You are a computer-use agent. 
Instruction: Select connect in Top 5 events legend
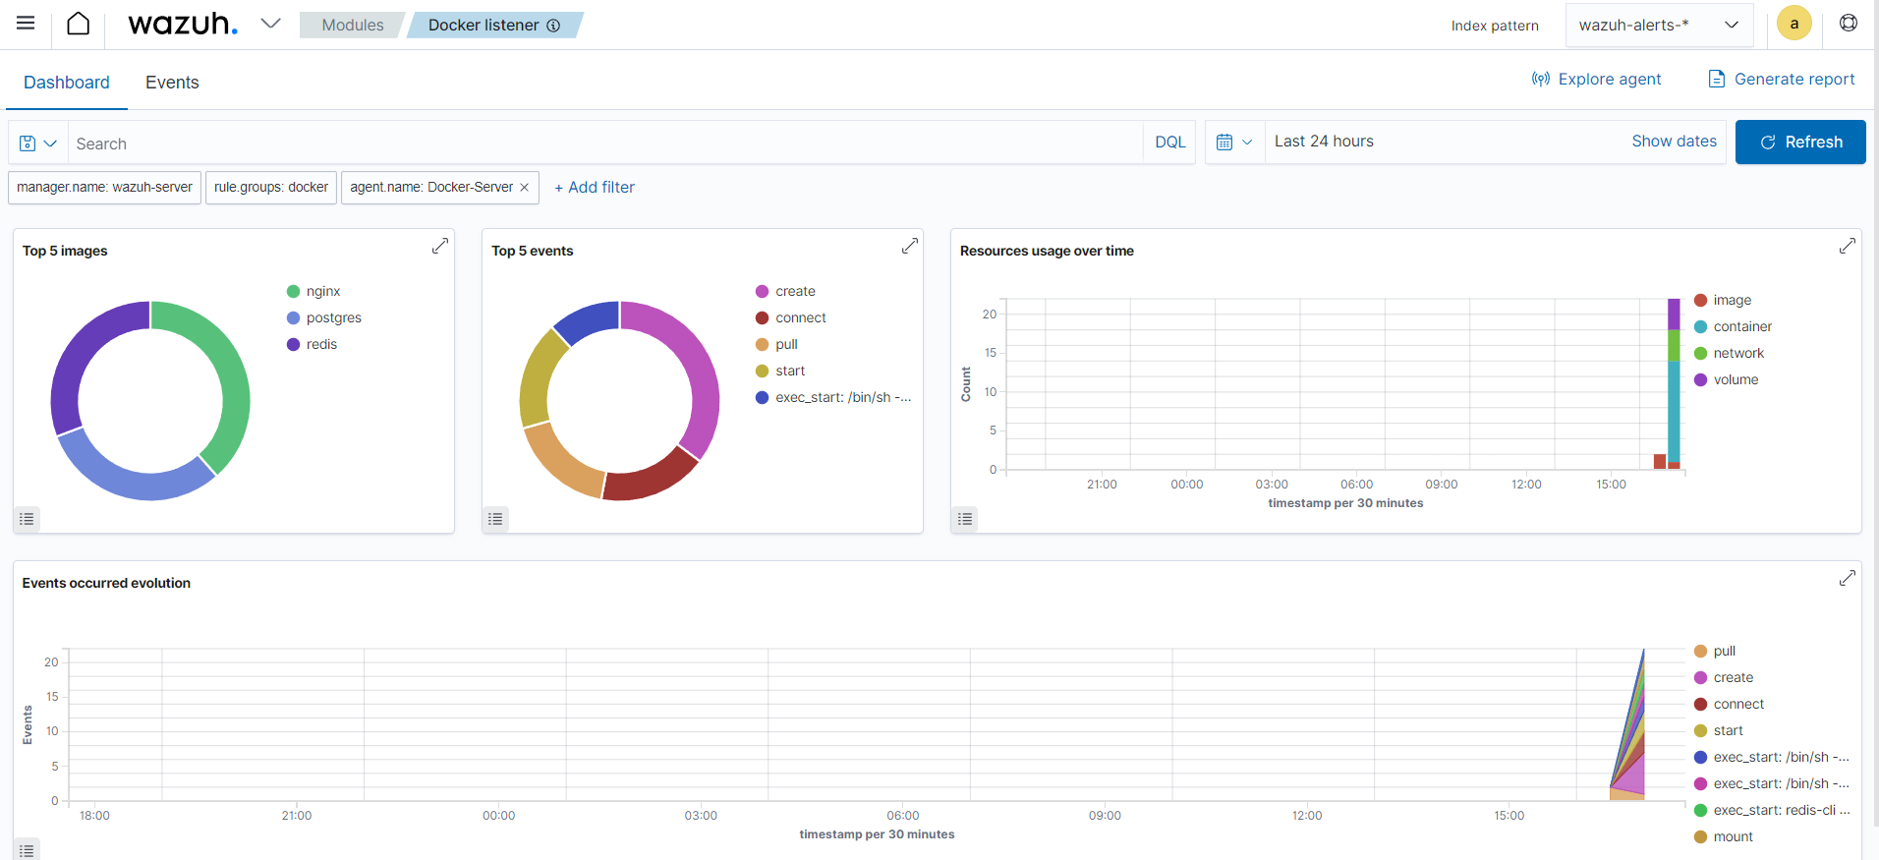point(791,318)
